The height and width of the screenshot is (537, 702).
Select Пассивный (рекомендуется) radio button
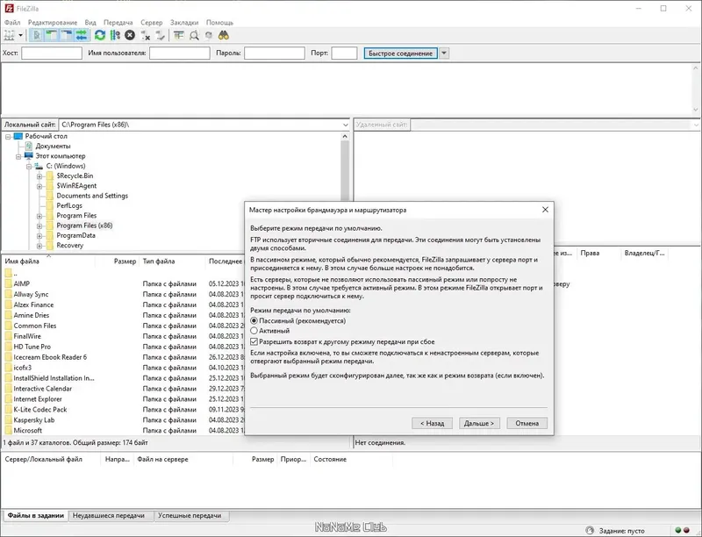click(x=254, y=321)
